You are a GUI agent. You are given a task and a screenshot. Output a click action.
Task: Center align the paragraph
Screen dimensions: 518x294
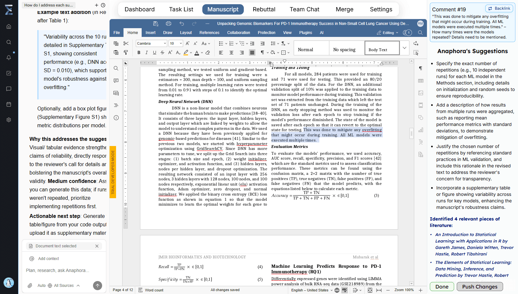231,52
